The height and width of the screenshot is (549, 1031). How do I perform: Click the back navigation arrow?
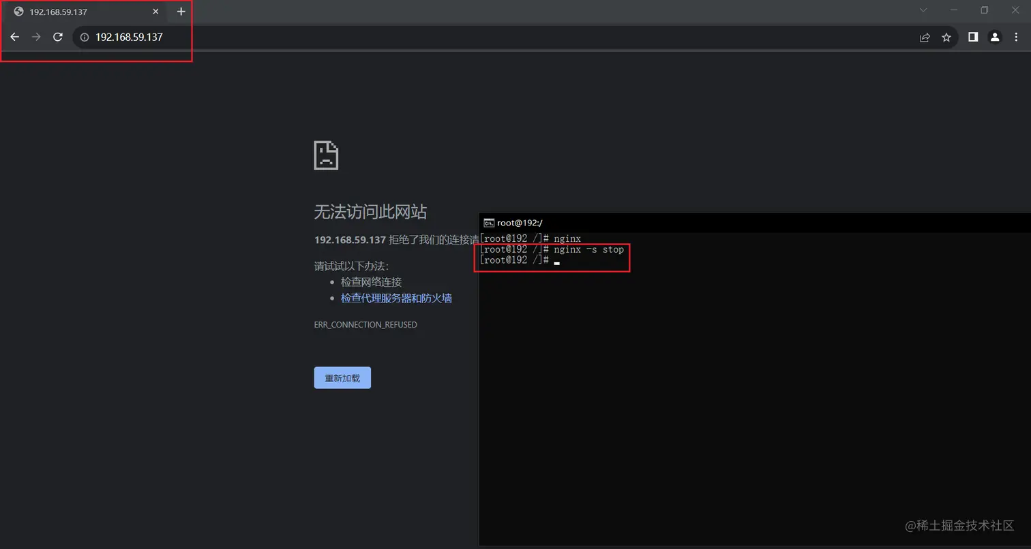click(x=14, y=37)
